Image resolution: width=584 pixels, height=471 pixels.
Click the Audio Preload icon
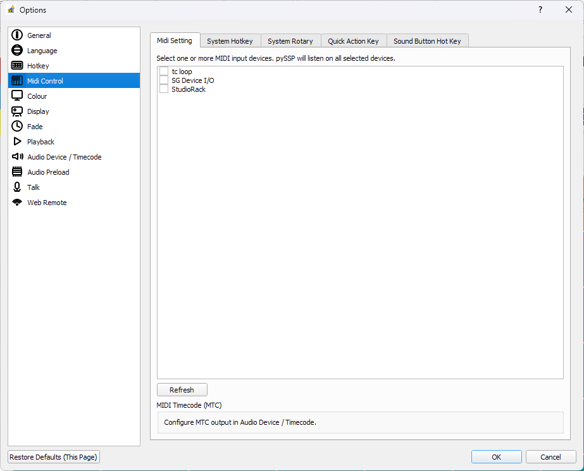click(x=18, y=172)
